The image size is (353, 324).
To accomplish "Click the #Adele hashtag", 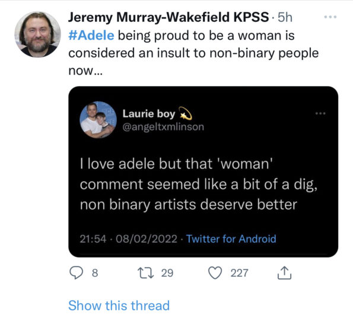I will point(91,36).
